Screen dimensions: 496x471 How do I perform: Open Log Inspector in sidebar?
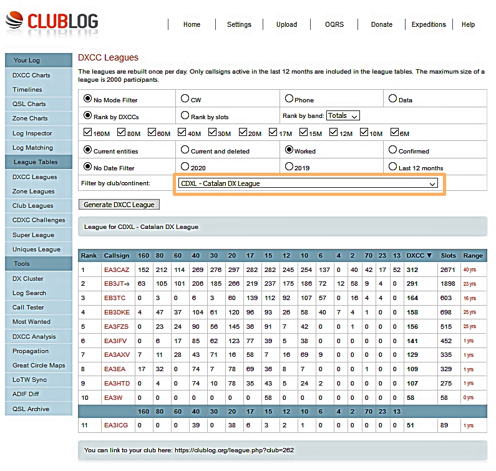[x=32, y=134]
